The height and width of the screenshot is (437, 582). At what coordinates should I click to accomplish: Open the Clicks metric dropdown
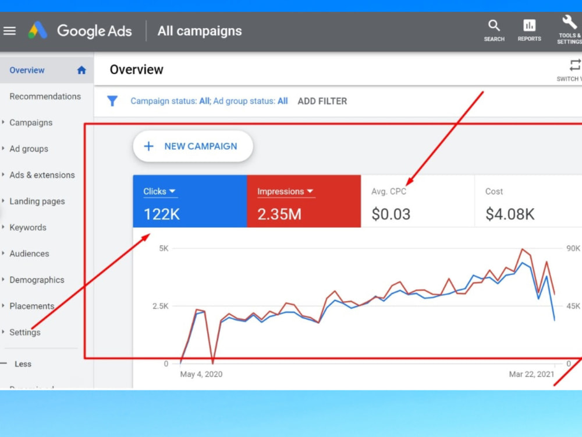pos(159,191)
